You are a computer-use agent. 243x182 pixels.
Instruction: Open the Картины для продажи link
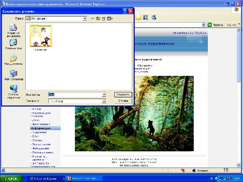40,115
